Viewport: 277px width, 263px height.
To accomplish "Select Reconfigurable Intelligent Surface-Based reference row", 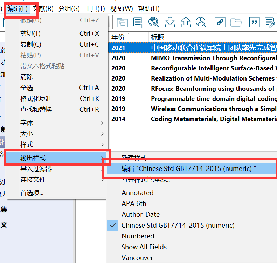I will (x=193, y=68).
